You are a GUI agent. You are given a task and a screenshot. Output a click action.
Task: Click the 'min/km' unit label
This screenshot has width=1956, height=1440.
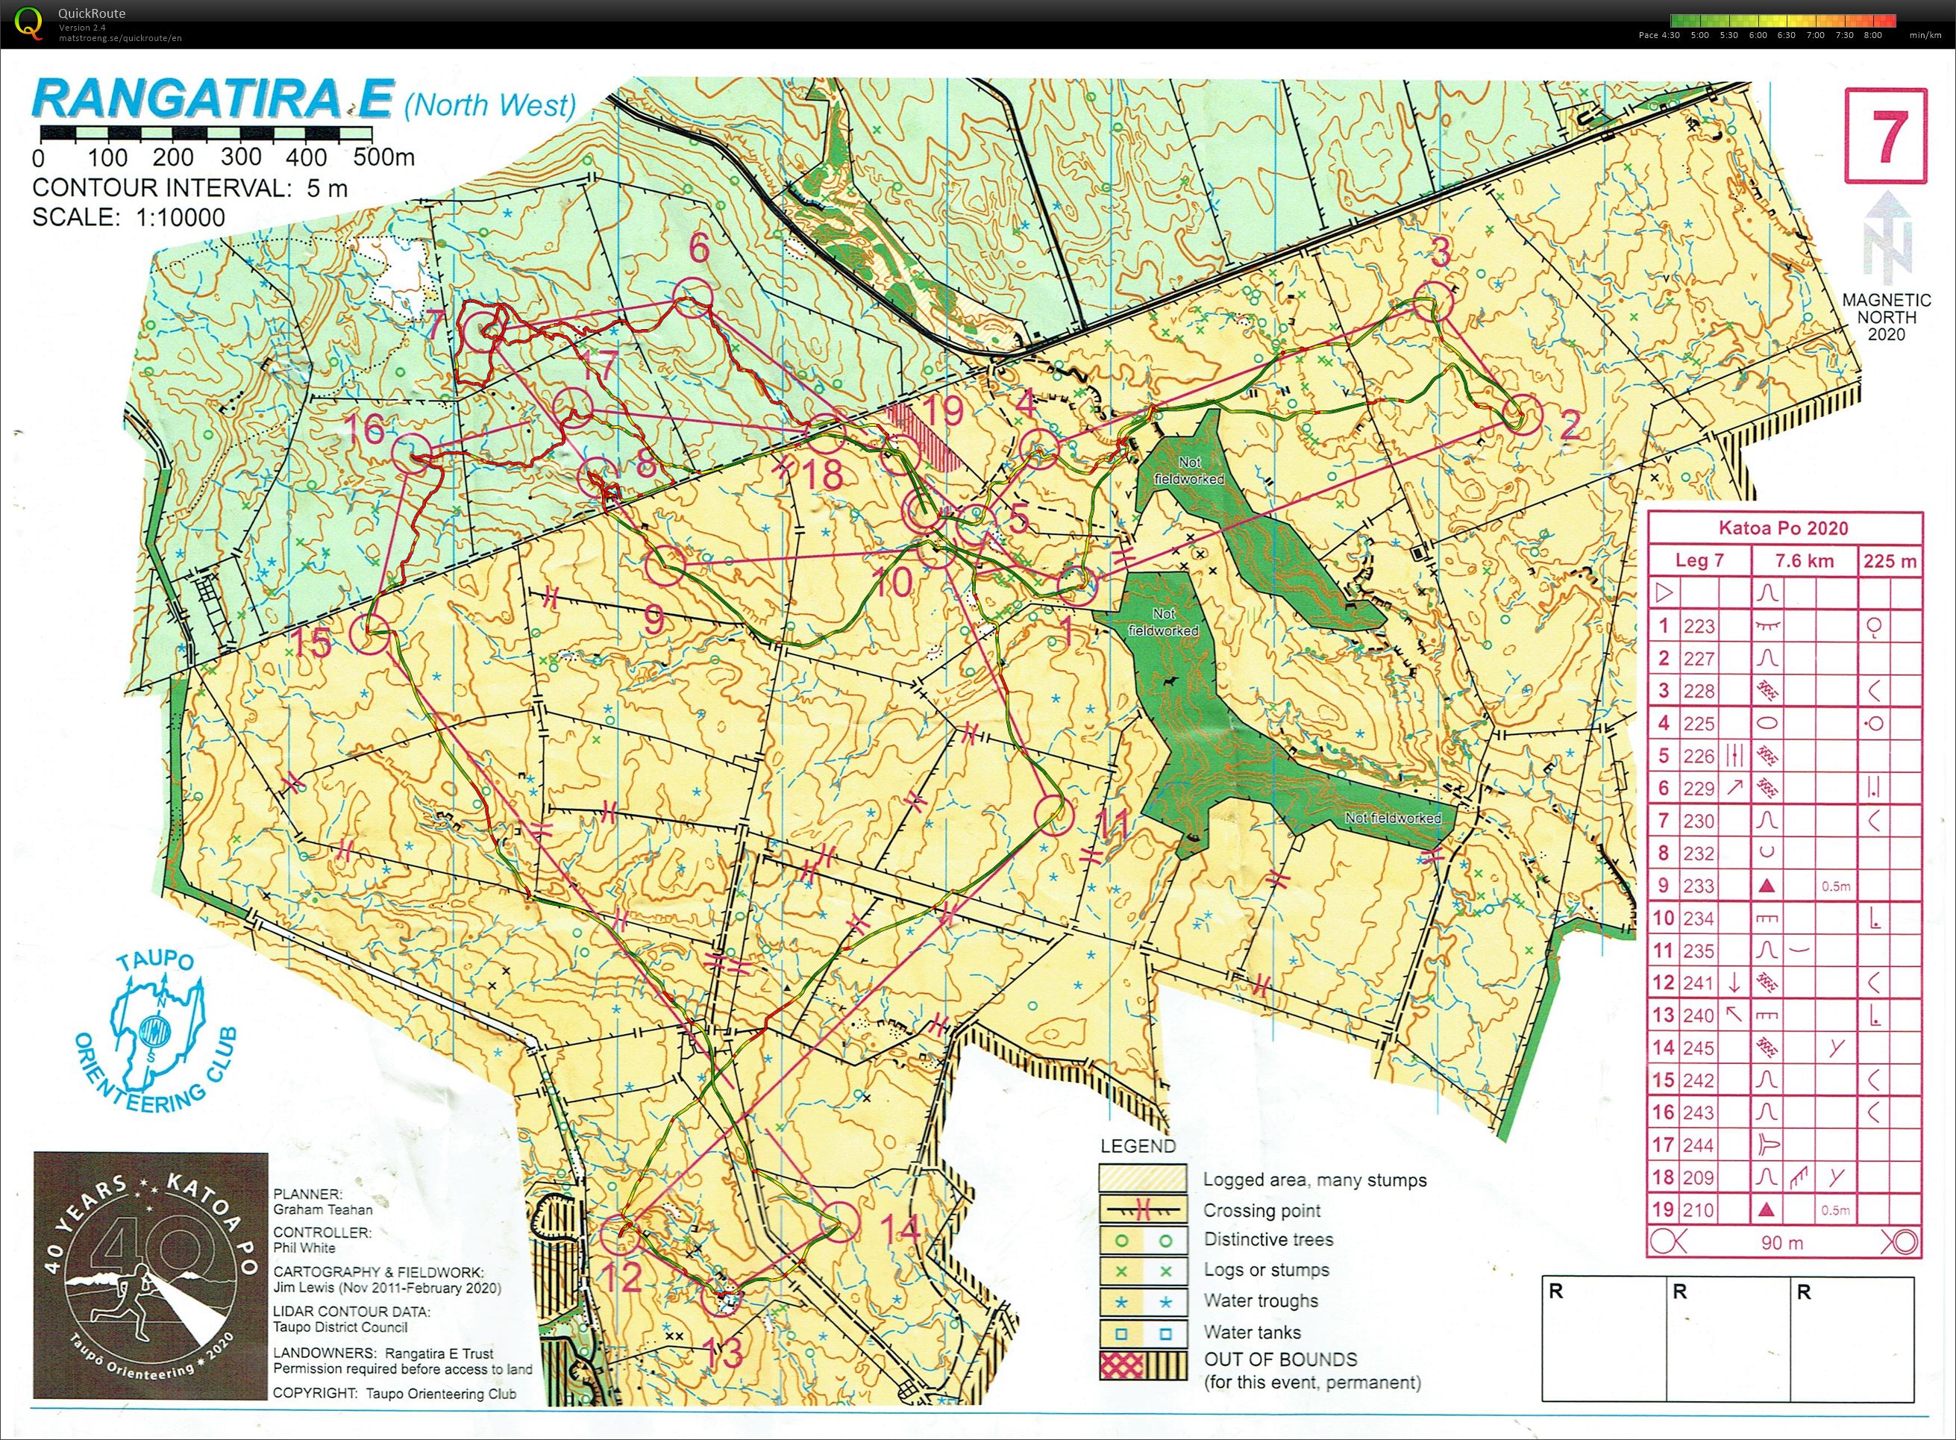1925,36
